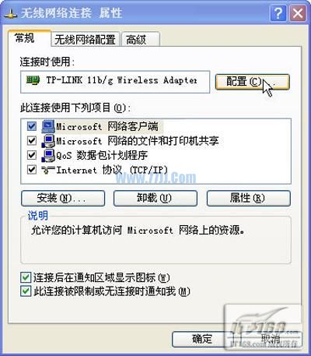The image size is (311, 356).
Task: Switch to the 无线网络配置 tab
Action: click(85, 40)
